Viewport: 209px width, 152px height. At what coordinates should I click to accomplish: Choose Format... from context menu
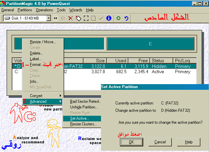coord(43,65)
